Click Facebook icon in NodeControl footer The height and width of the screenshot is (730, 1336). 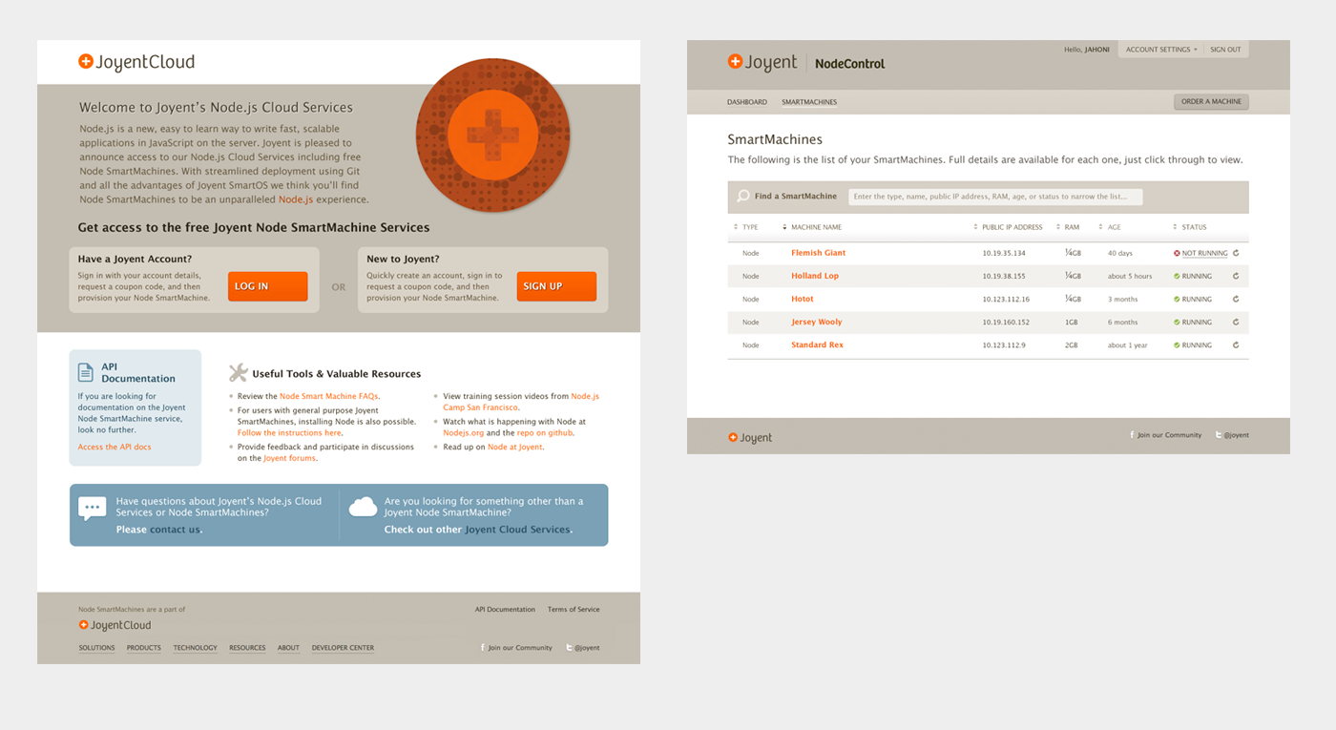1133,435
